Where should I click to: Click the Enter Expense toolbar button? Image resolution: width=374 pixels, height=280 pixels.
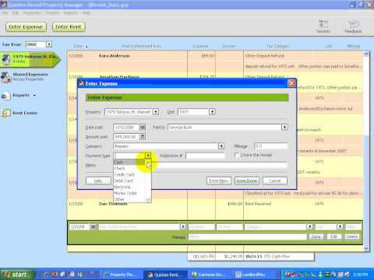pos(26,27)
